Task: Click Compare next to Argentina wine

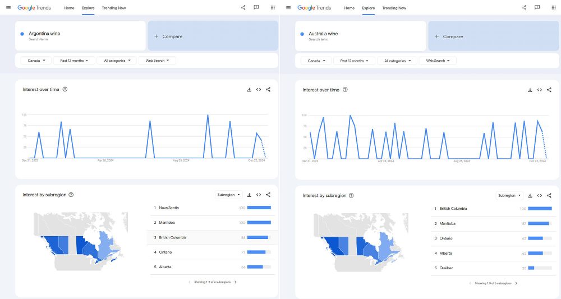Action: click(213, 36)
